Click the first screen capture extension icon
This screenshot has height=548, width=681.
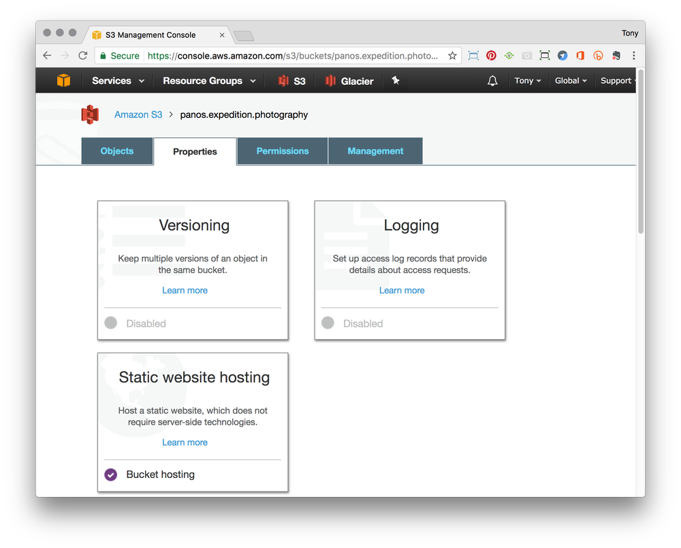[x=473, y=56]
